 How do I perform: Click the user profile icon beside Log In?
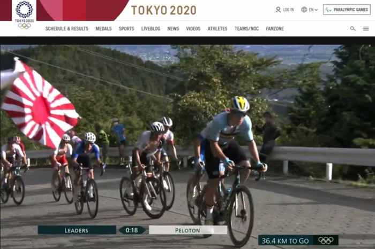coord(278,10)
